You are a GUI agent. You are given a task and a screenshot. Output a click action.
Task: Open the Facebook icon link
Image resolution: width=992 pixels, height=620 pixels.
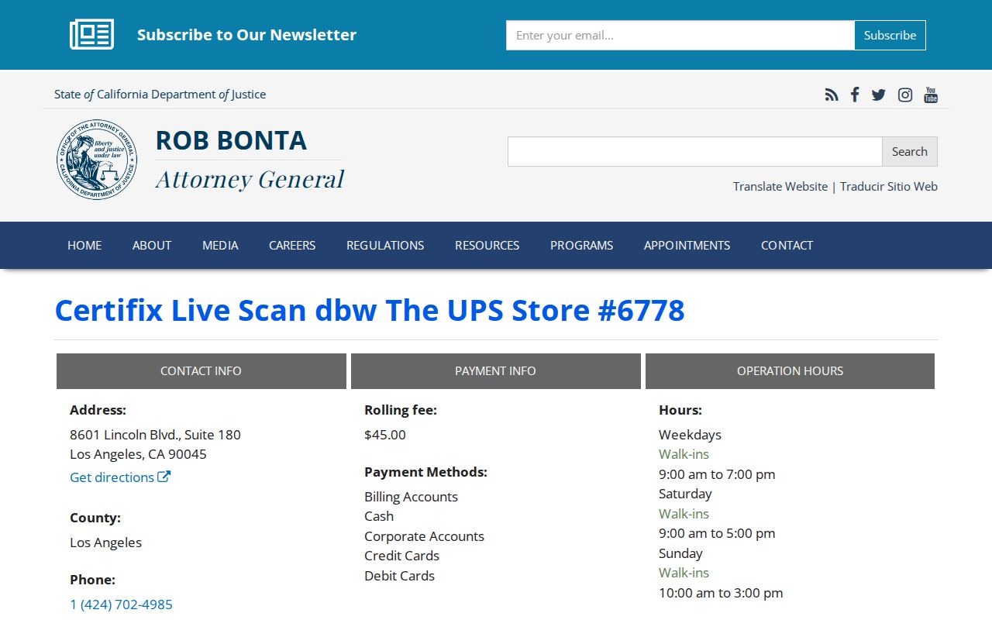click(x=855, y=95)
